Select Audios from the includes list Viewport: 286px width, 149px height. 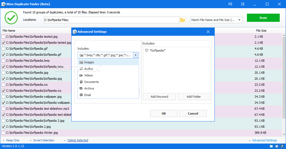(108, 69)
